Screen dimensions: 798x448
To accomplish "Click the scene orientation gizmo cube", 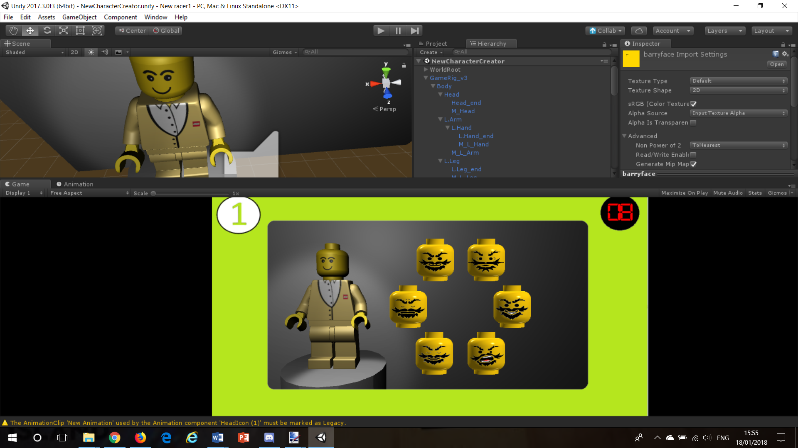I will pyautogui.click(x=387, y=83).
